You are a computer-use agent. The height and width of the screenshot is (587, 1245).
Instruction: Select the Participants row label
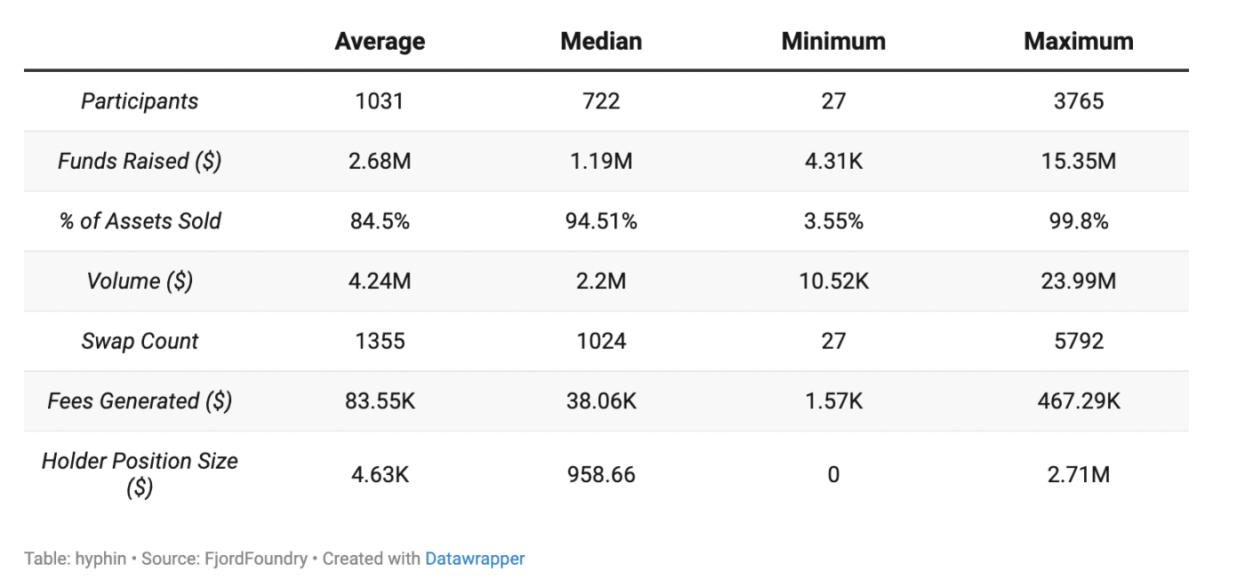tap(140, 101)
